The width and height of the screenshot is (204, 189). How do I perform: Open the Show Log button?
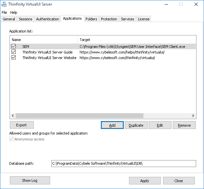coord(30,180)
